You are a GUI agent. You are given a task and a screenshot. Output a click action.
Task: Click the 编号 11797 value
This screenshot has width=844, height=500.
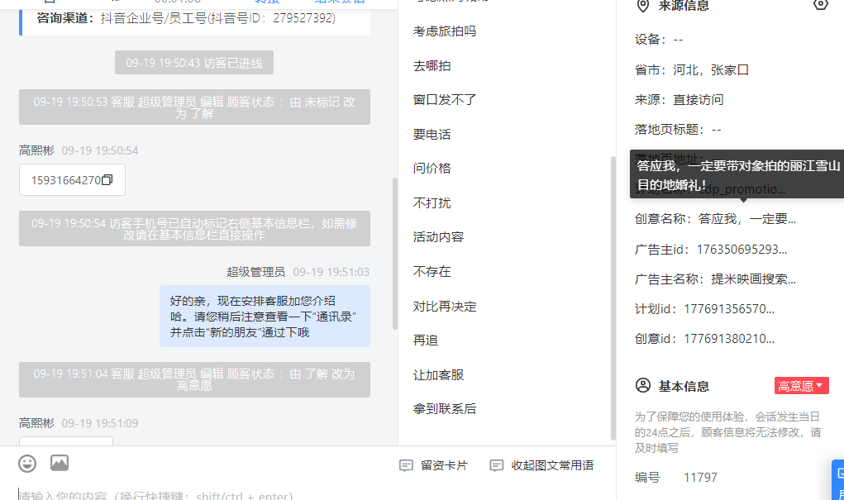click(x=700, y=478)
